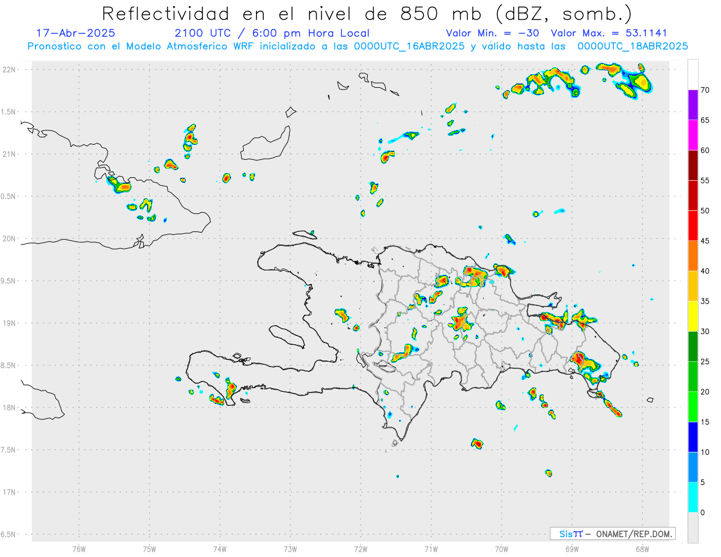721x557 pixels.
Task: Select the colorbar value label '35'
Action: [705, 301]
